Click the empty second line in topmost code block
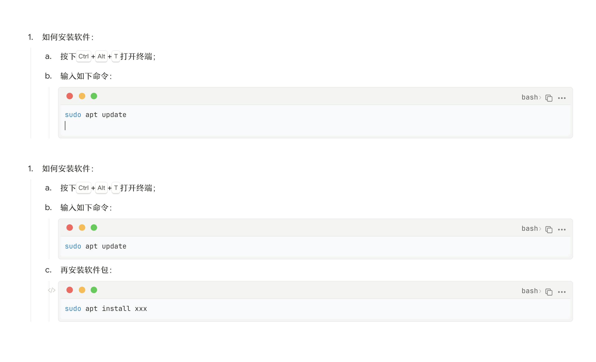596x362 pixels. [x=161, y=126]
